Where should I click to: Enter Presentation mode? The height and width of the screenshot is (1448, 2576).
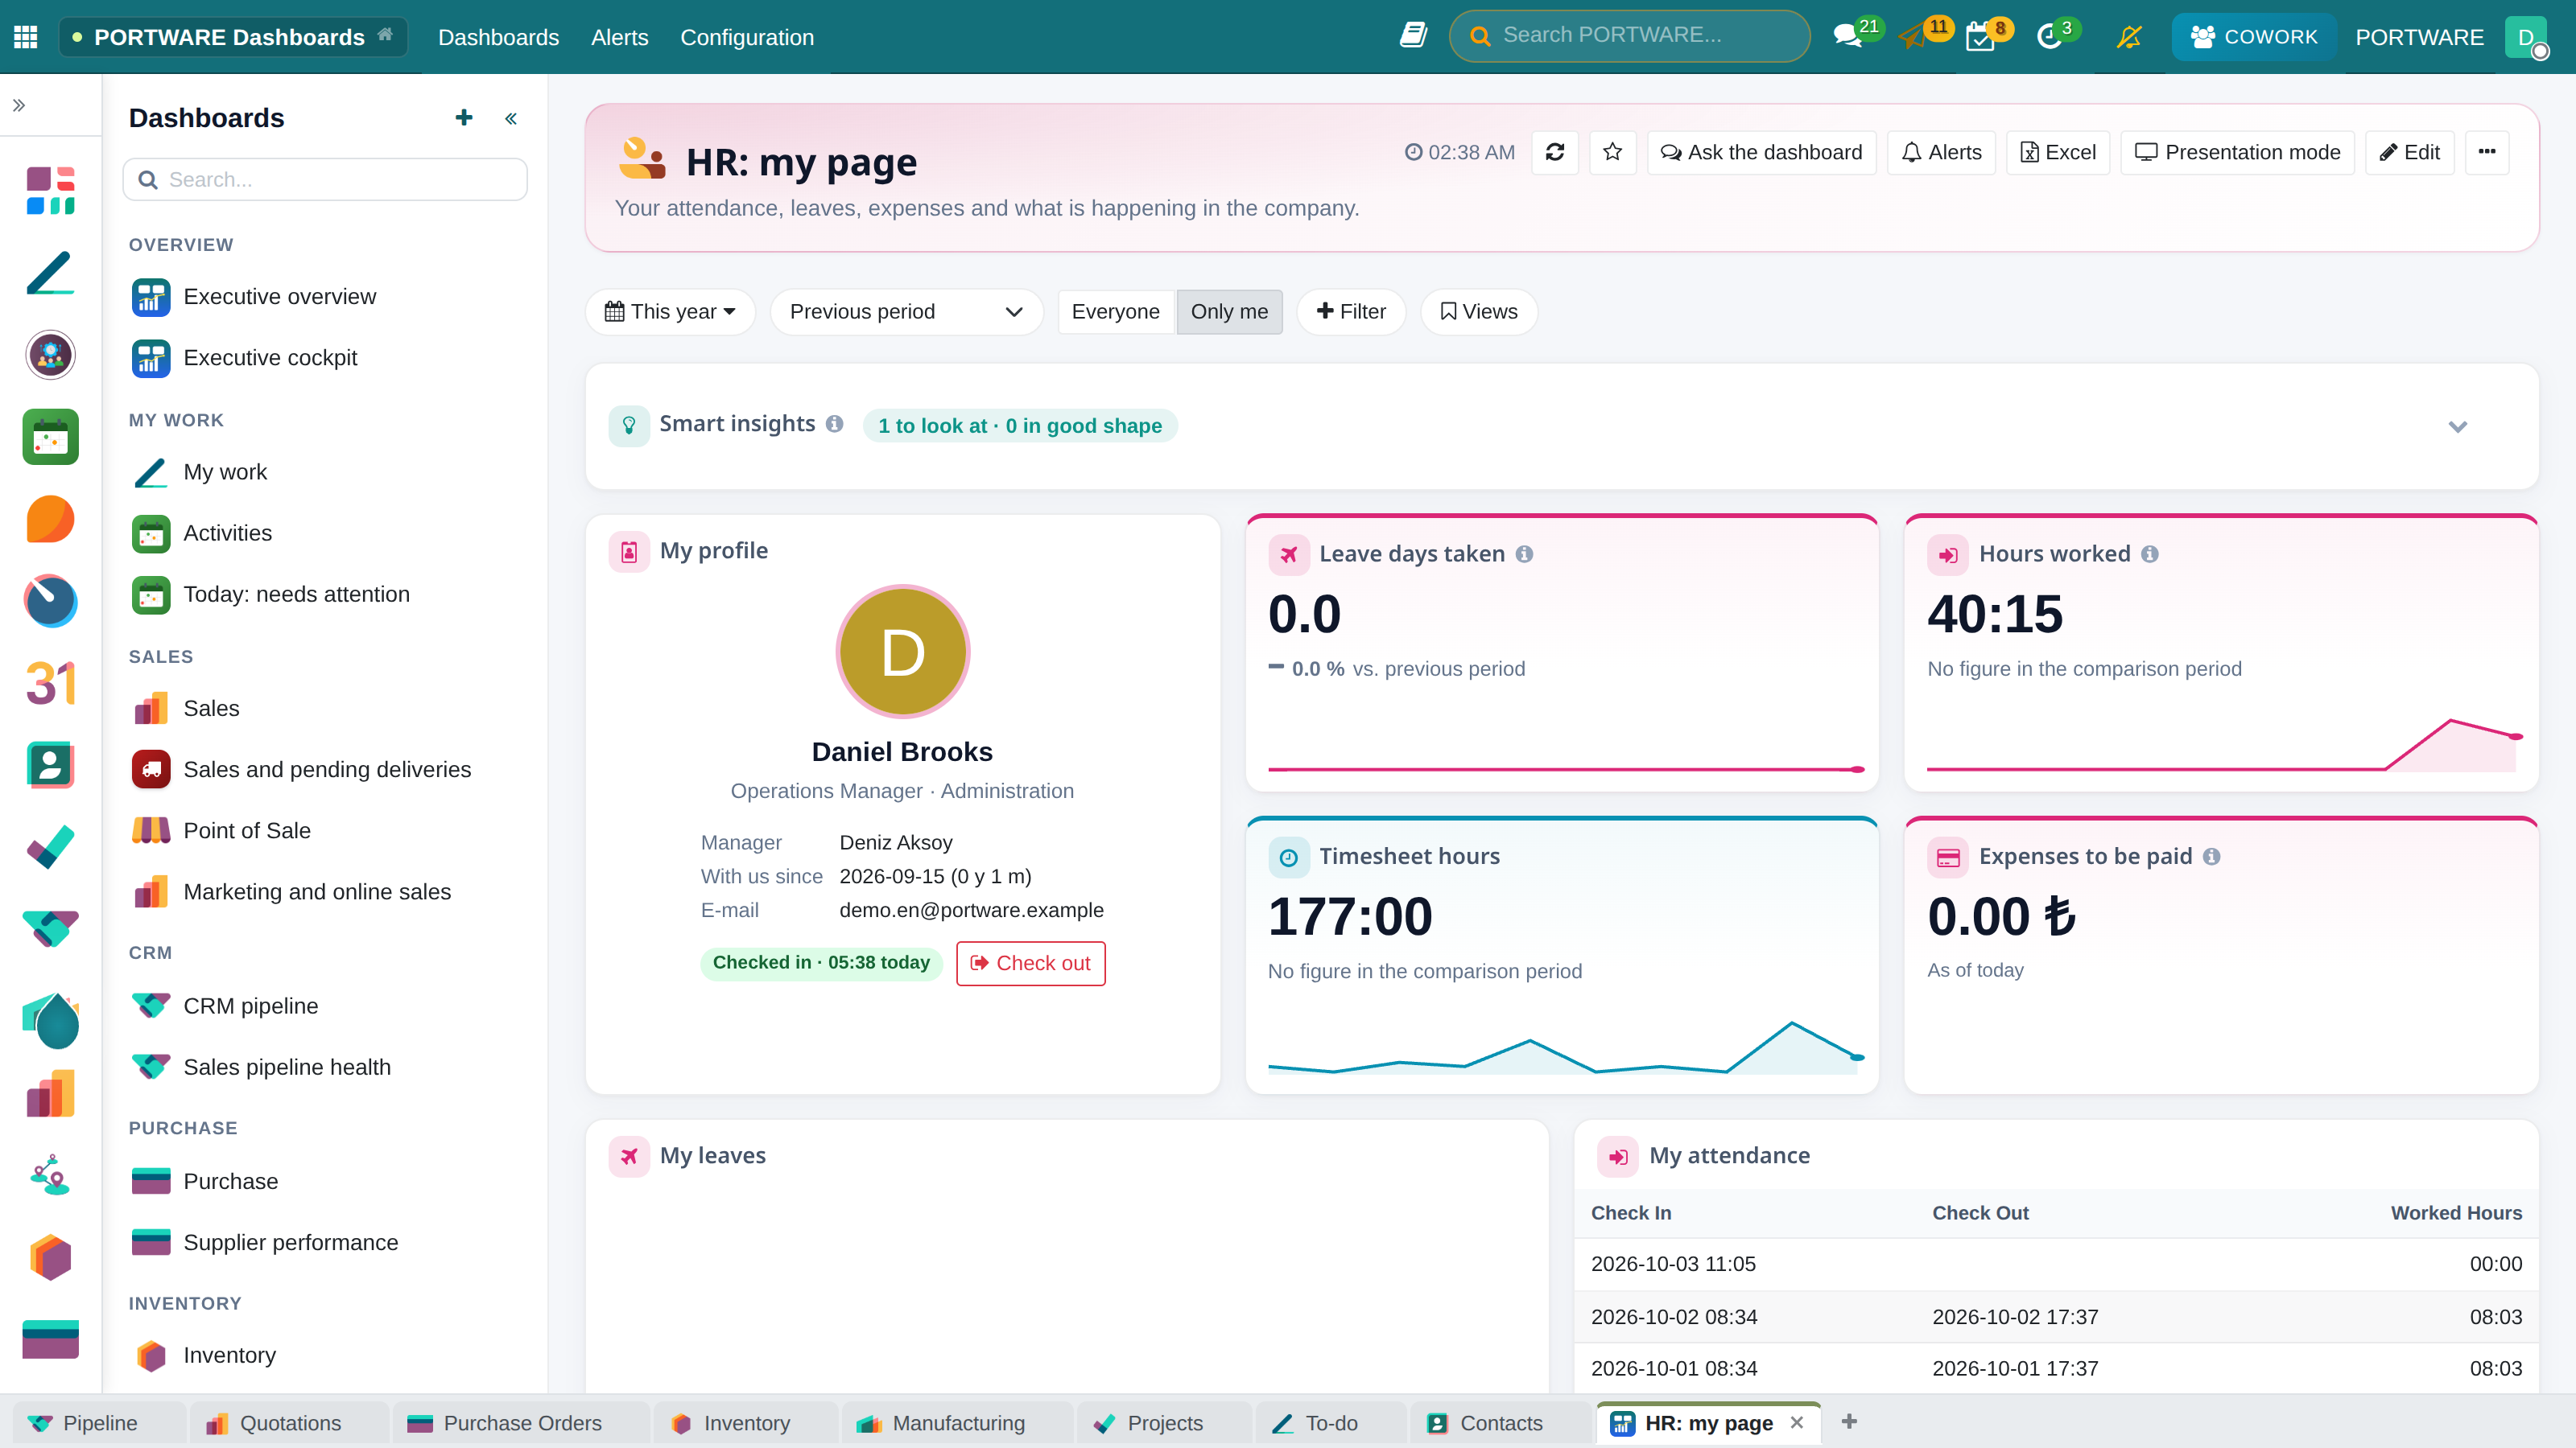click(x=2237, y=152)
